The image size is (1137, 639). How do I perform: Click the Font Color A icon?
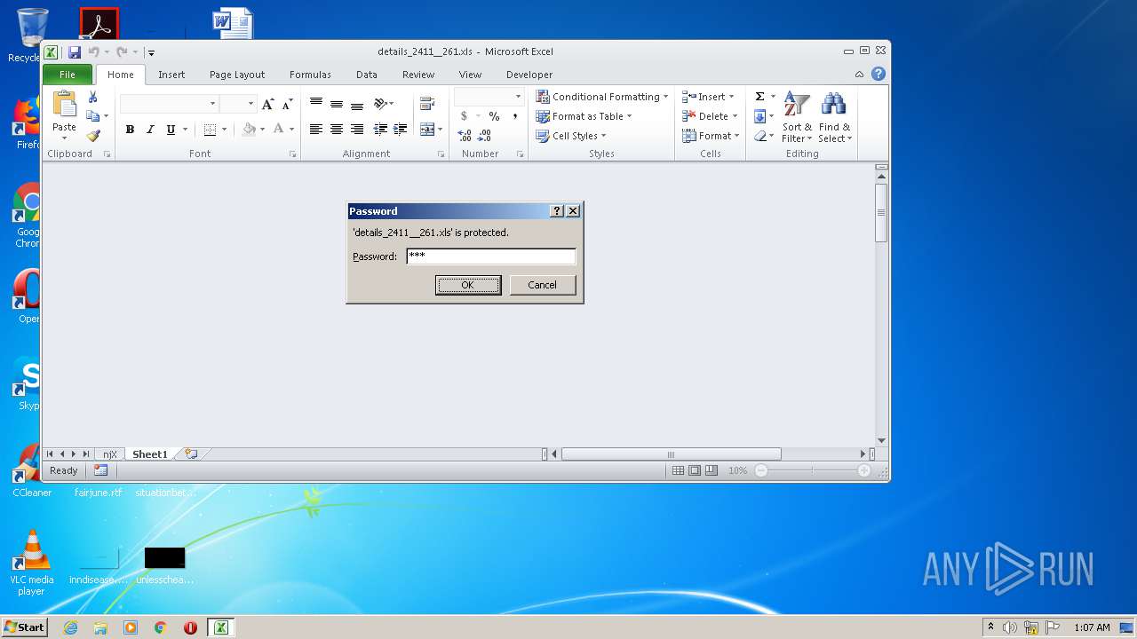tap(279, 130)
